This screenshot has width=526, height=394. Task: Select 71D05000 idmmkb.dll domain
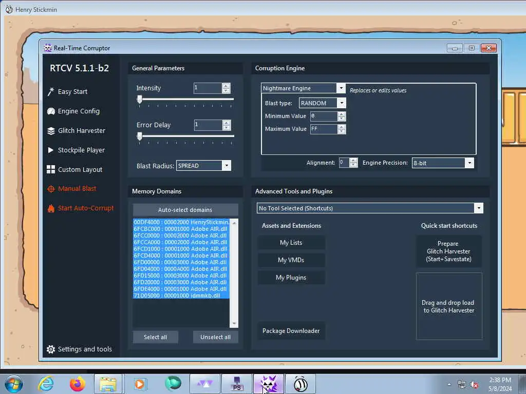181,295
